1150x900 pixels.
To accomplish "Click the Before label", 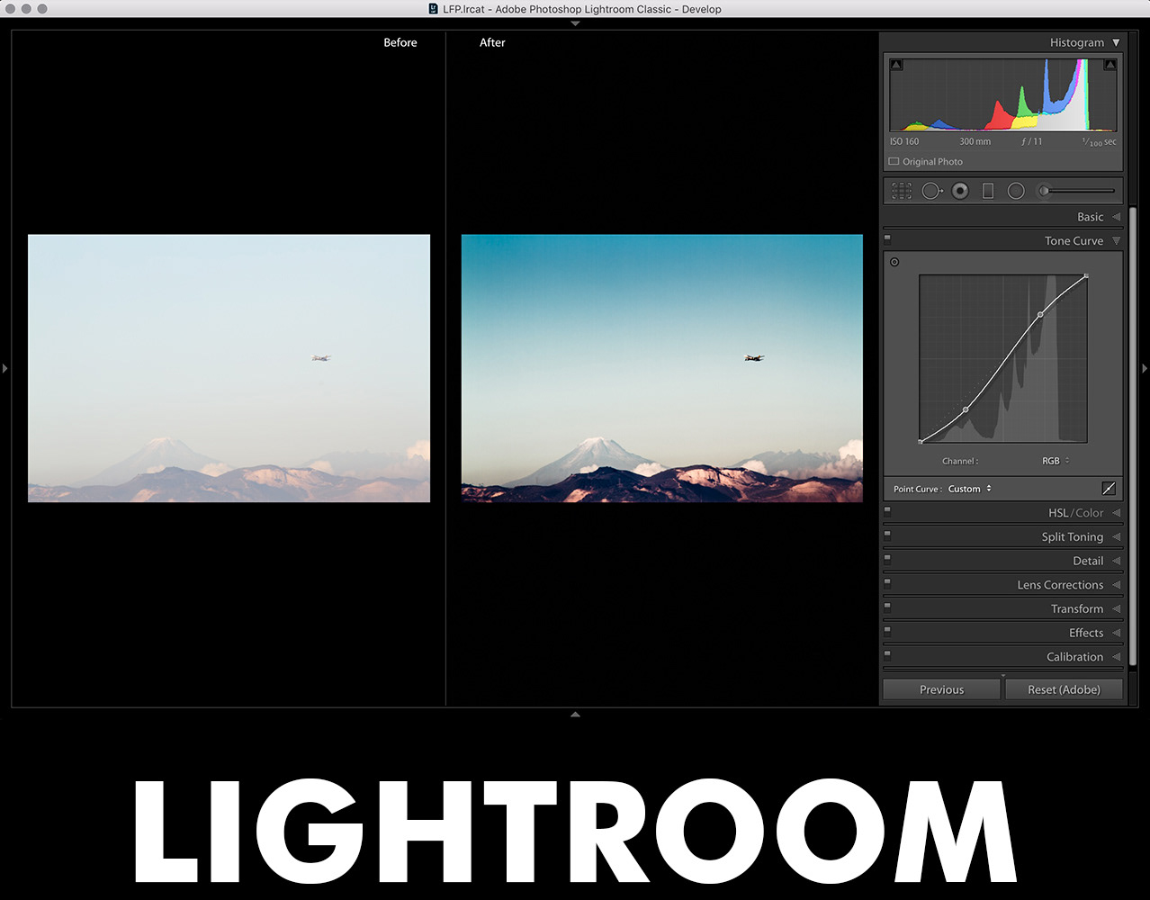I will point(400,42).
